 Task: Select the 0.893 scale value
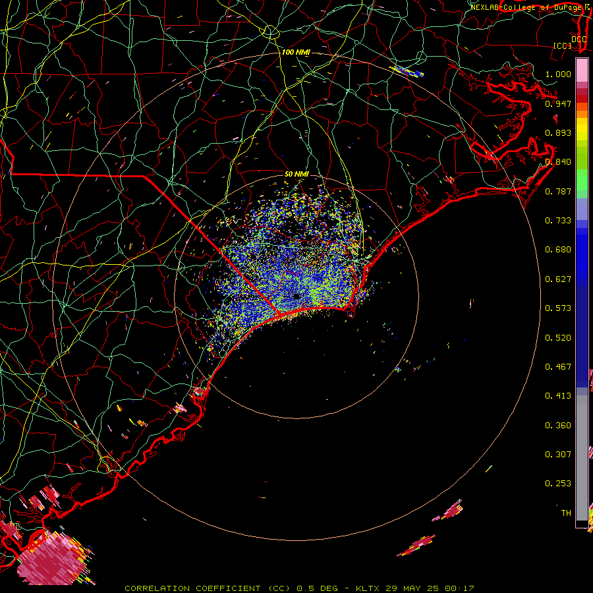click(x=558, y=132)
